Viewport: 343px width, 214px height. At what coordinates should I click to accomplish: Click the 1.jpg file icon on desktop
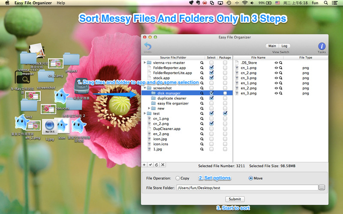[x=50, y=127]
